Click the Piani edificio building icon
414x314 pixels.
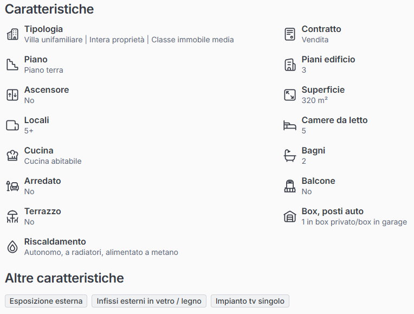290,65
